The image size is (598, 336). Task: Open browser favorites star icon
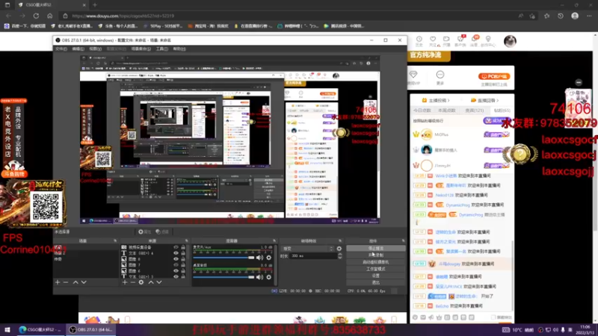tap(547, 16)
